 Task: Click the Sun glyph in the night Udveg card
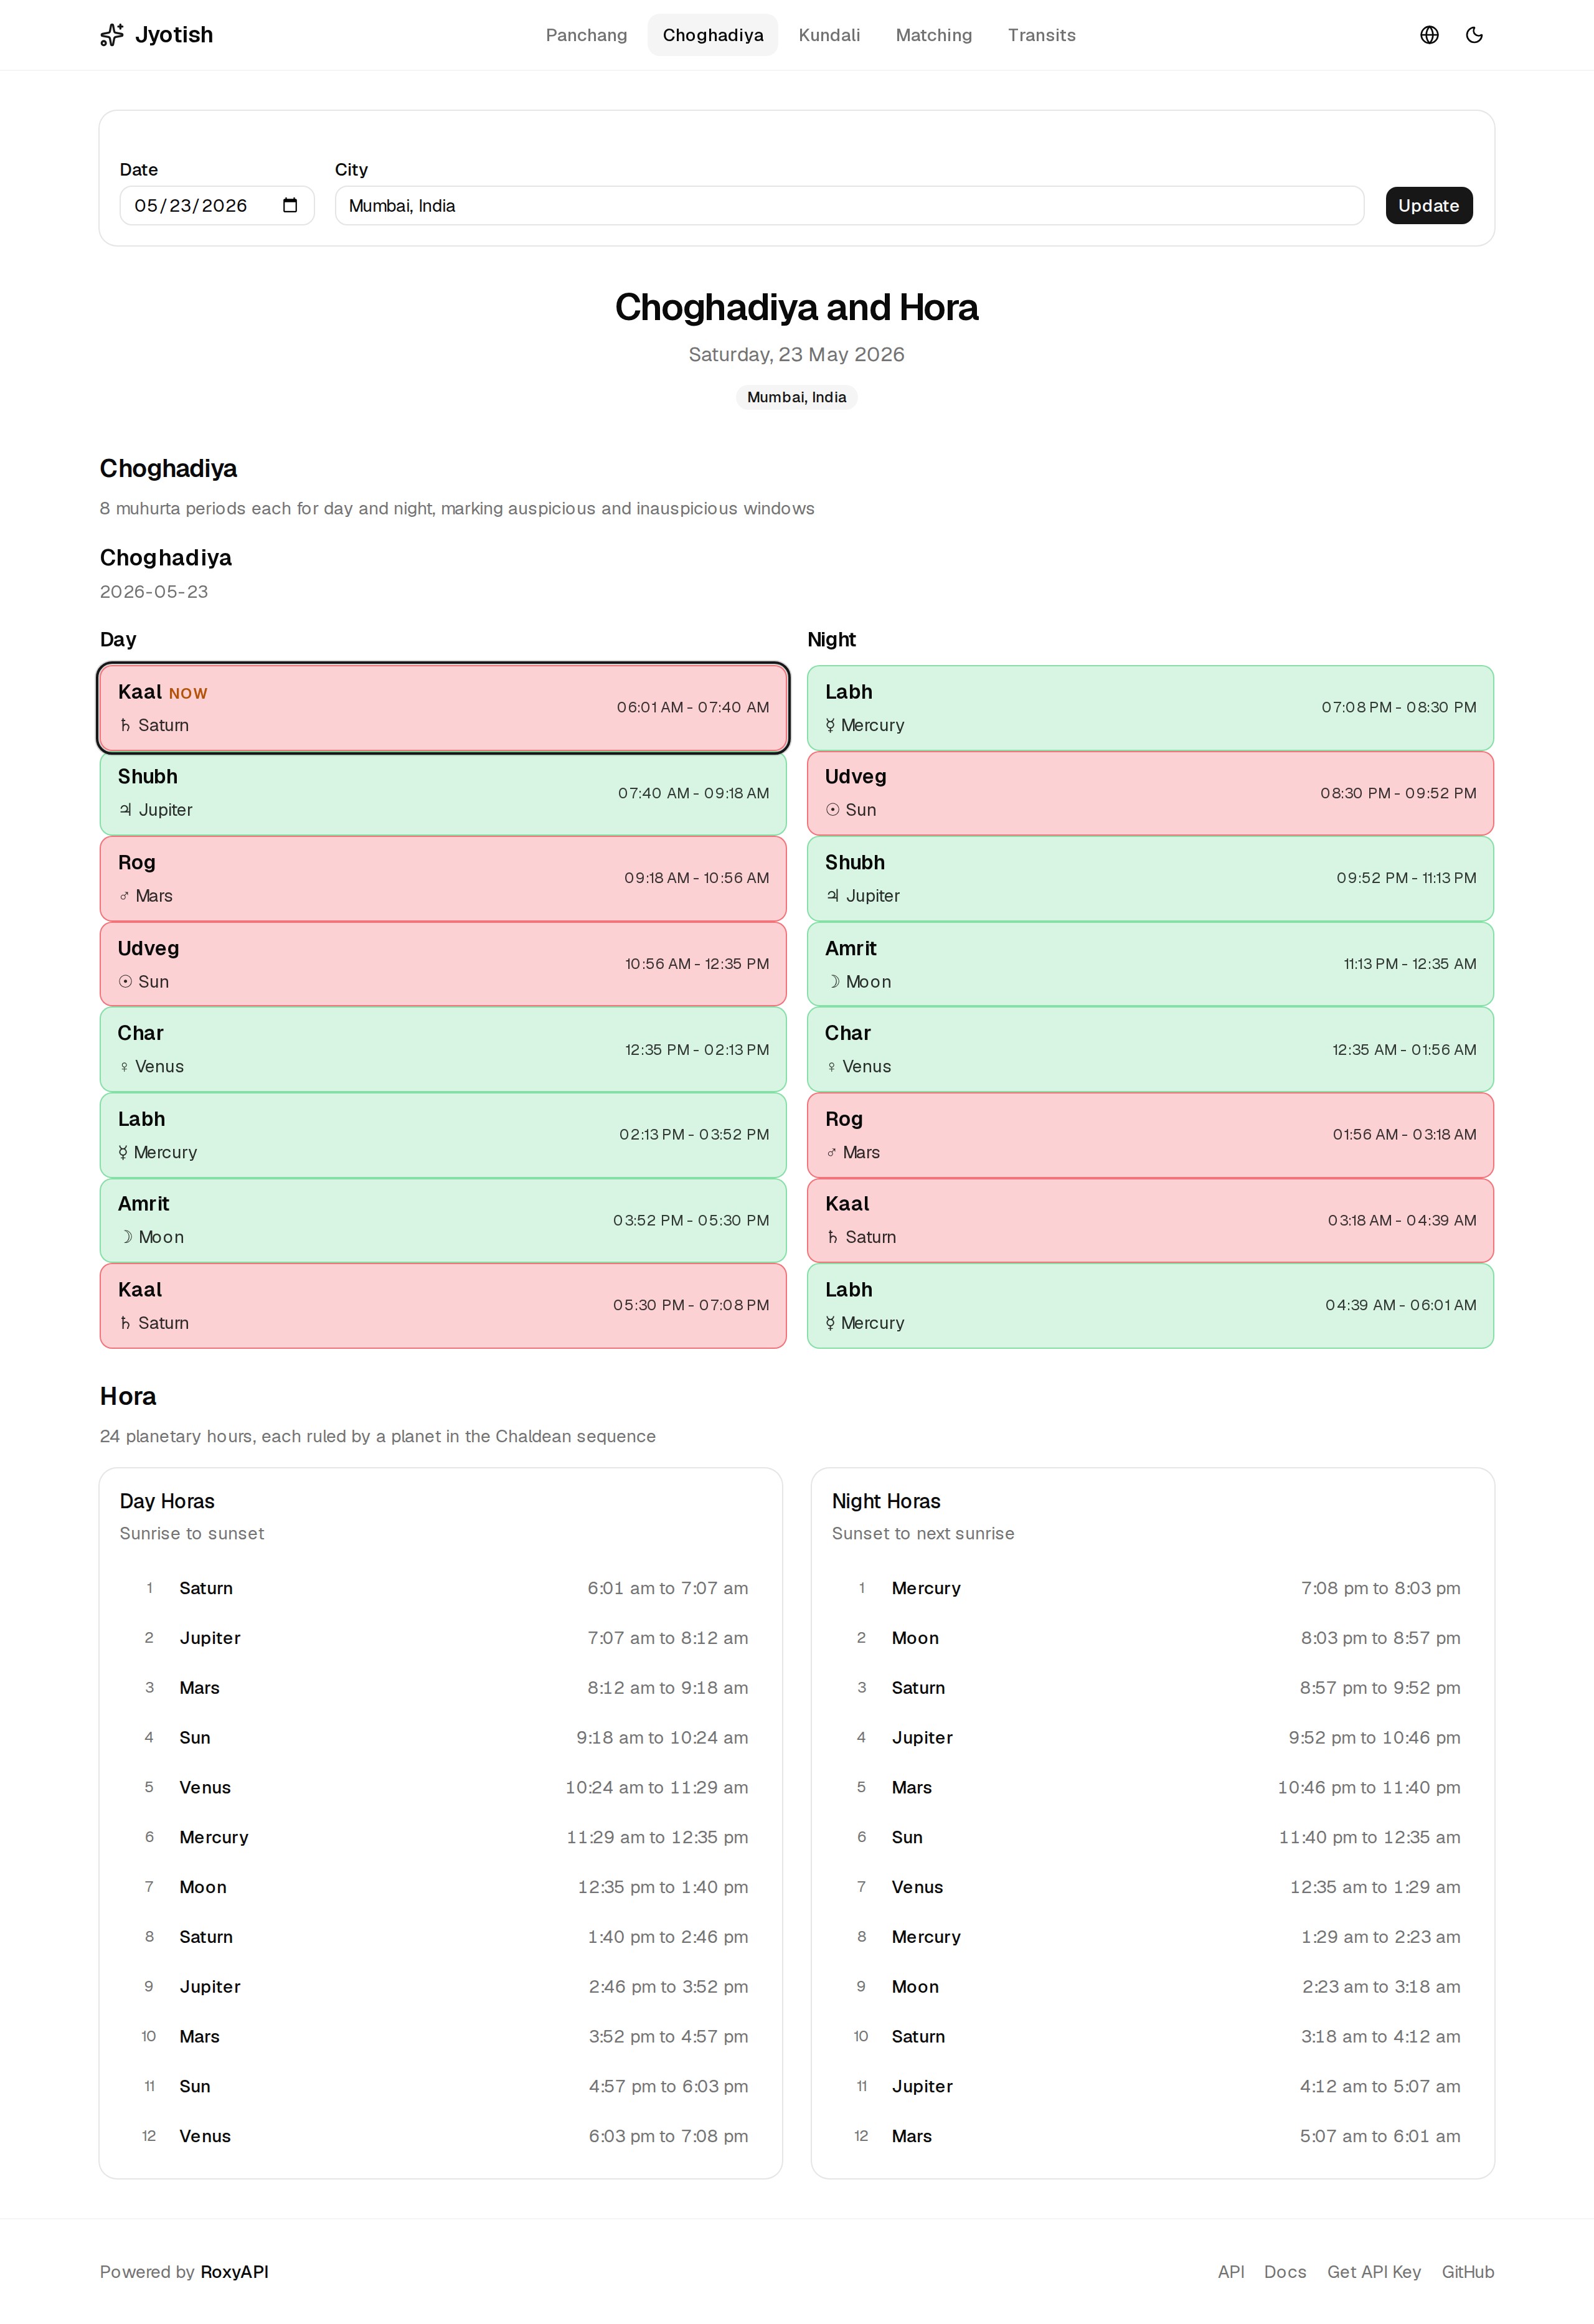click(832, 810)
